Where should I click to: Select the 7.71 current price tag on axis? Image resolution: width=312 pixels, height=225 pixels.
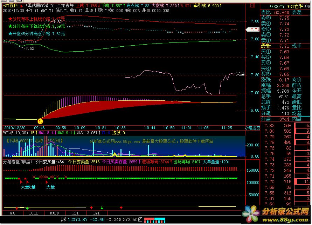tap(253, 29)
